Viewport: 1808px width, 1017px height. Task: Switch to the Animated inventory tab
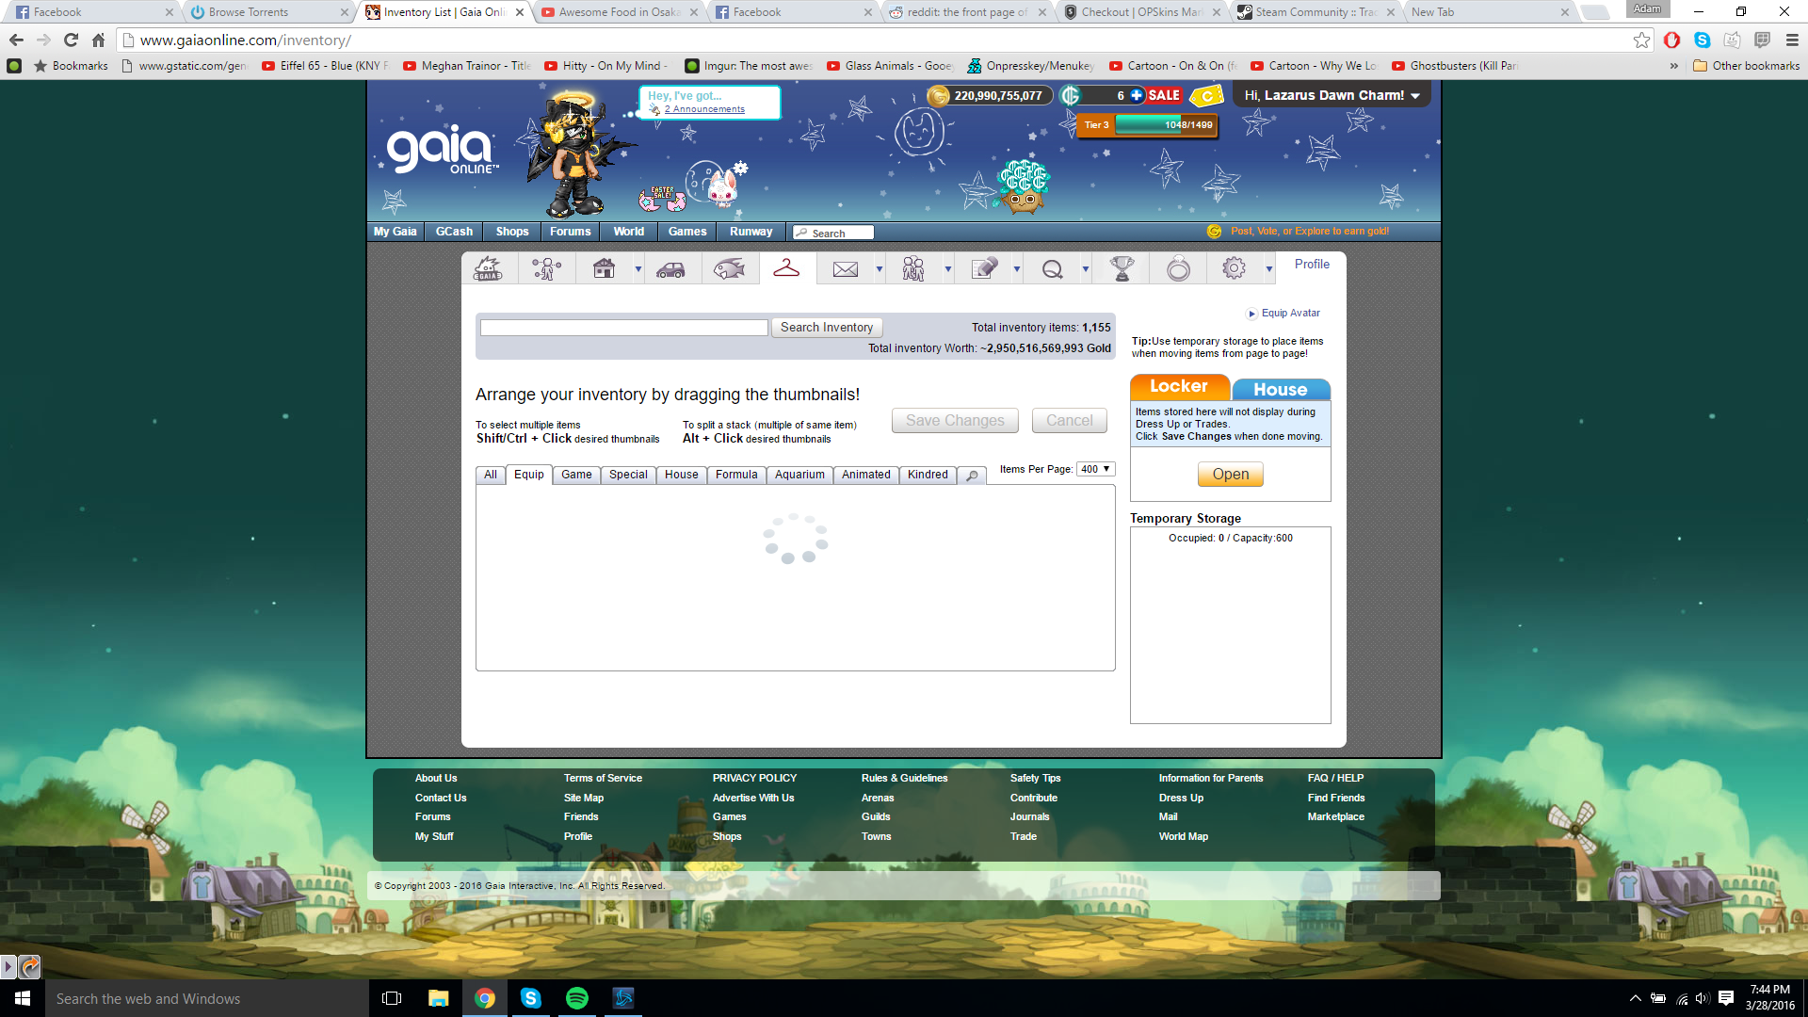865,475
